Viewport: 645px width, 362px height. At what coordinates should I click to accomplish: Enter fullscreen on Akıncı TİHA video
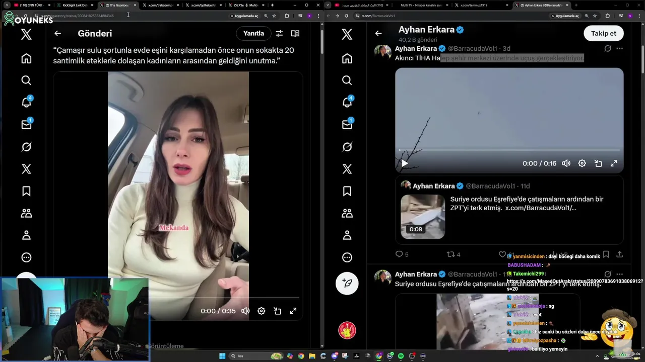point(614,163)
